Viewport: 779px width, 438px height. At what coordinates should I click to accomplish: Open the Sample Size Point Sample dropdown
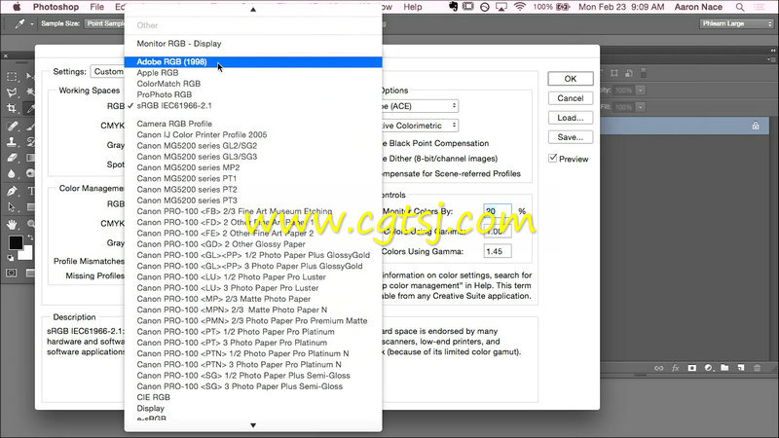coord(104,23)
